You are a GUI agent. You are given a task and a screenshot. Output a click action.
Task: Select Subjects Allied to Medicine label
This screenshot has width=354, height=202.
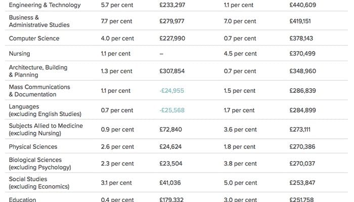[46, 129]
